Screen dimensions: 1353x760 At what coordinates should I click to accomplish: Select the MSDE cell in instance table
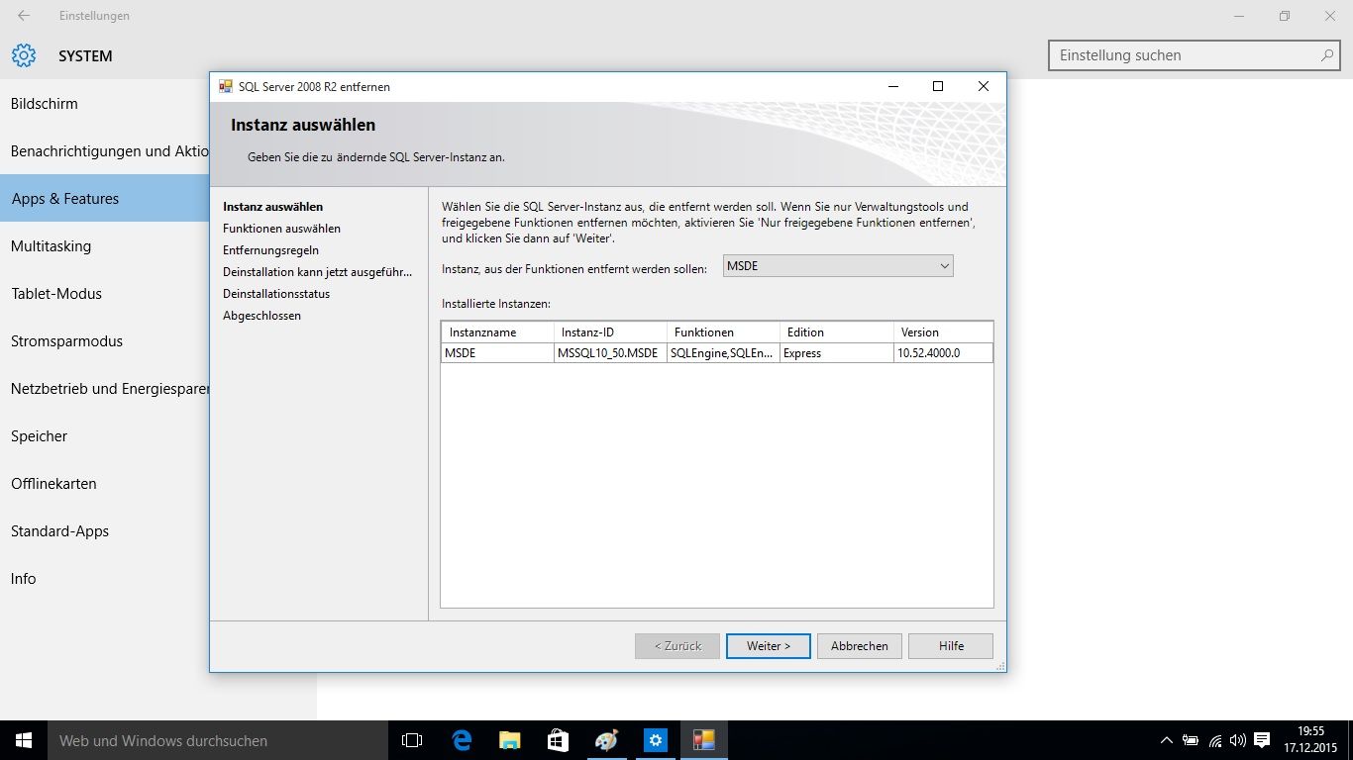coord(497,353)
